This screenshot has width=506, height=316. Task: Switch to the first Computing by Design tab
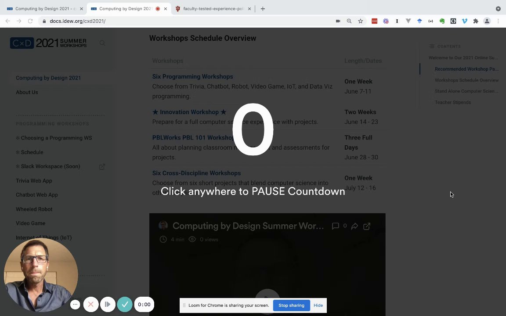pos(45,9)
